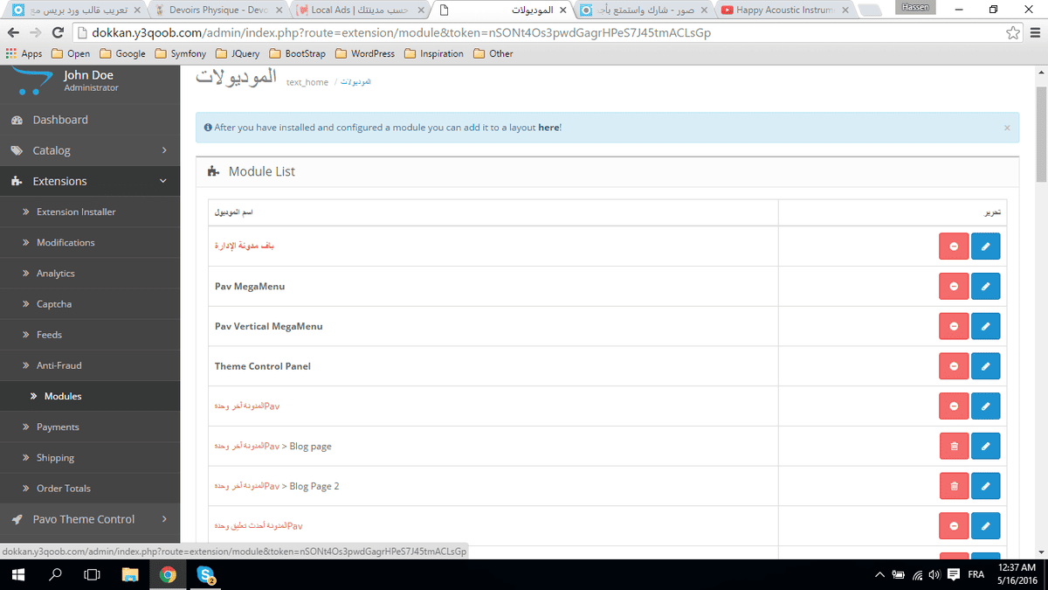Screen dimensions: 1048x590
Task: Show hidden system tray icons
Action: [879, 575]
